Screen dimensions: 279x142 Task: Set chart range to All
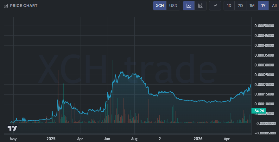click(x=274, y=6)
